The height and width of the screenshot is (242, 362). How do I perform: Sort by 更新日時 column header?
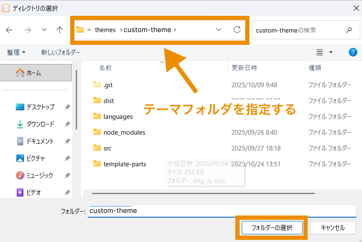point(244,68)
